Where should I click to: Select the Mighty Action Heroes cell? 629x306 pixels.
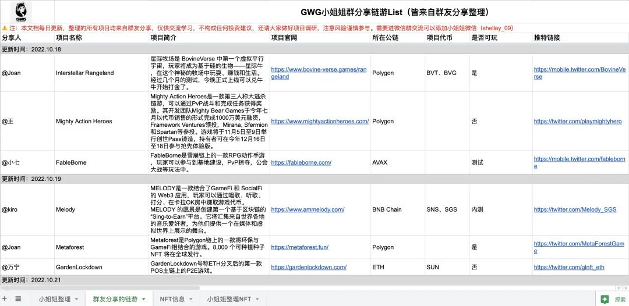(x=101, y=122)
